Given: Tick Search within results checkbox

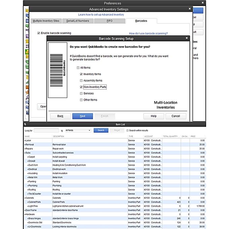Looking at the screenshot, I should (127, 130).
